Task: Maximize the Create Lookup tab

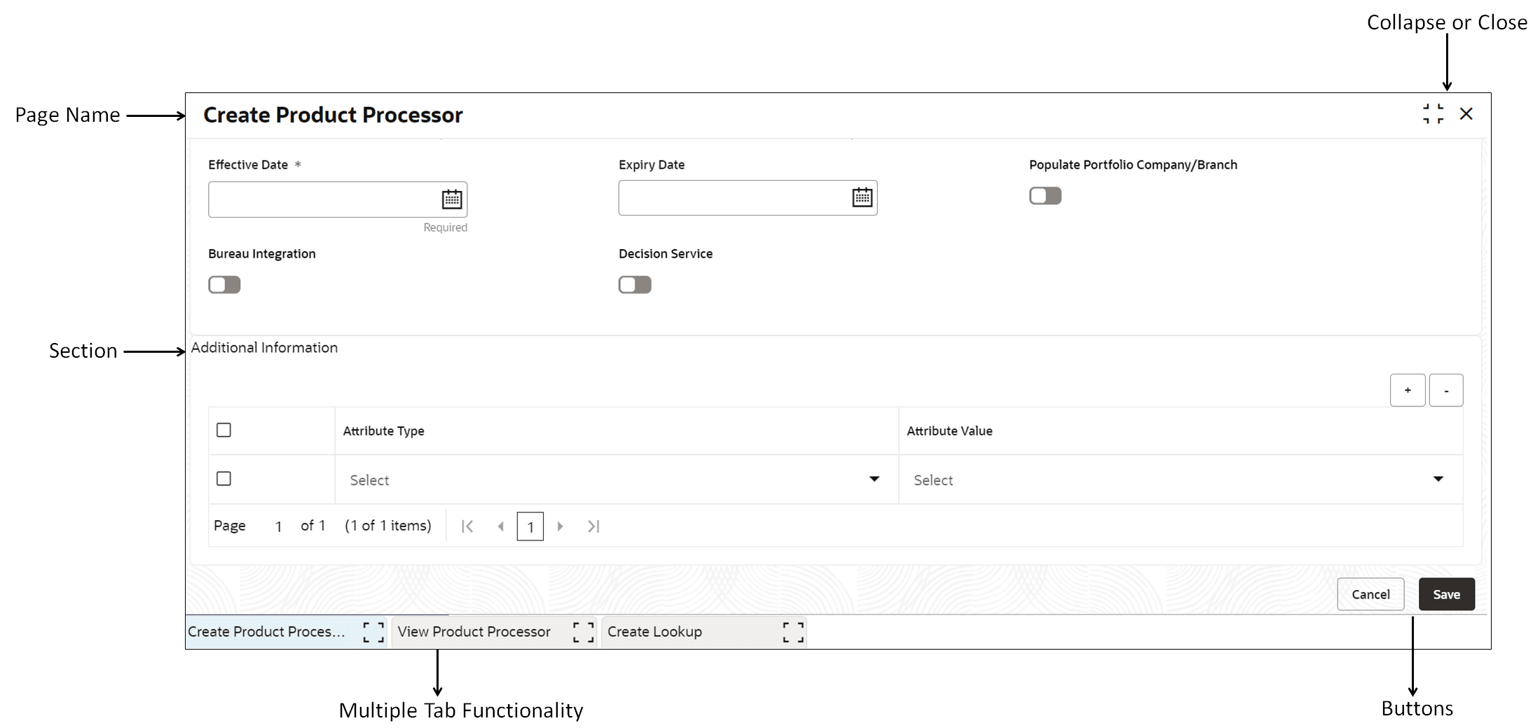Action: coord(792,631)
